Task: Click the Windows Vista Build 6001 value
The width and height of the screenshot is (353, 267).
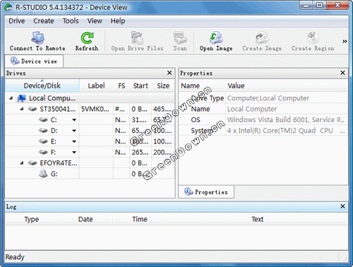Action: point(286,120)
